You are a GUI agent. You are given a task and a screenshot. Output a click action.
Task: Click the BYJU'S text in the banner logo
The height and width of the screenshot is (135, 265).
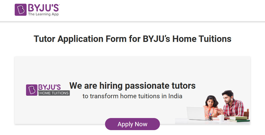click(x=50, y=87)
